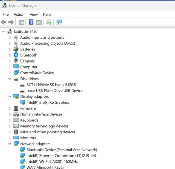Click the Device Manager title bar icon
175x169 pixels.
(x=4, y=5)
